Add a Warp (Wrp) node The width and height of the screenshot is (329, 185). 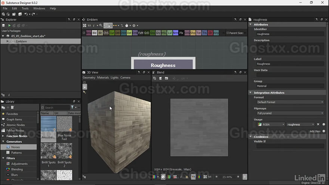(216, 33)
